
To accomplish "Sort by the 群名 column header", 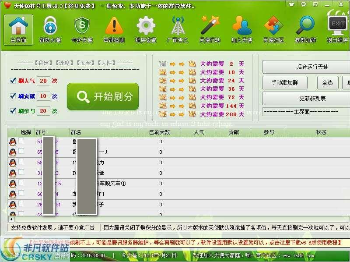I will pos(103,132).
